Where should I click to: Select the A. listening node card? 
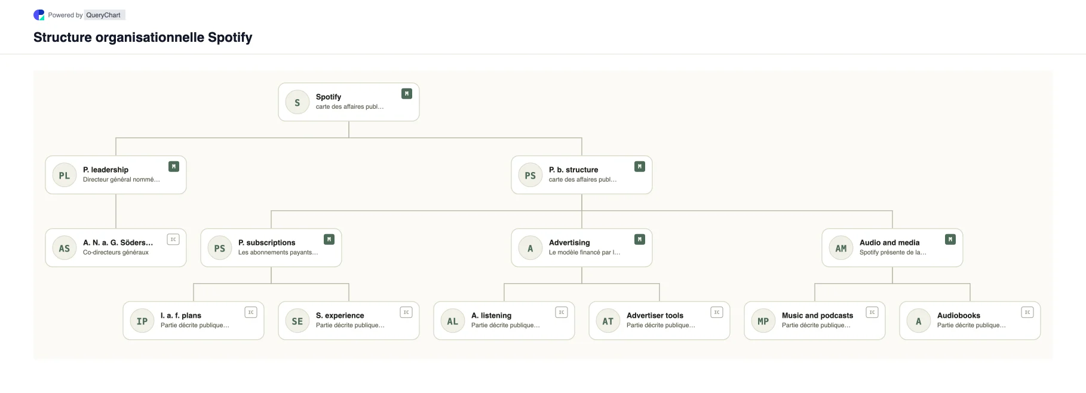(x=504, y=321)
